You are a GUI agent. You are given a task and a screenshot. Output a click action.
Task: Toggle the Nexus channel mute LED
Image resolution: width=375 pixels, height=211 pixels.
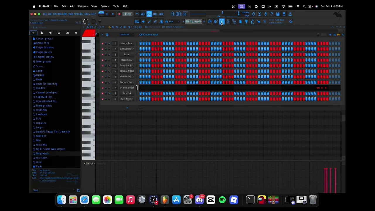point(103,55)
